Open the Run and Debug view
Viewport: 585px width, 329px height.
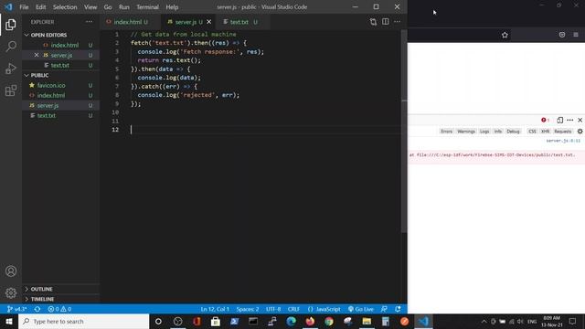tap(11, 69)
